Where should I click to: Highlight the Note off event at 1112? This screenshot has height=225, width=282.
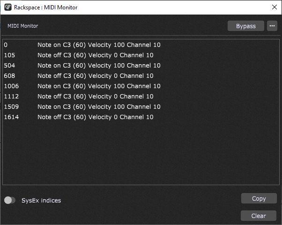[95, 97]
